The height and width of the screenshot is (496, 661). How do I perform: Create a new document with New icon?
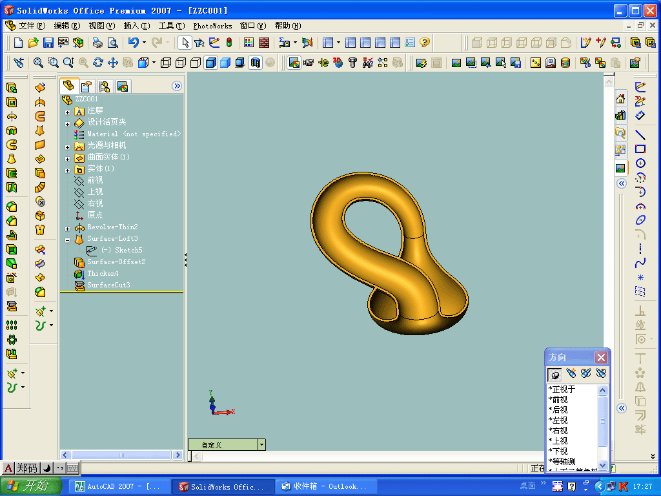pos(18,43)
